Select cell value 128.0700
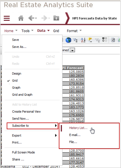121x168 pixels. coord(76,151)
